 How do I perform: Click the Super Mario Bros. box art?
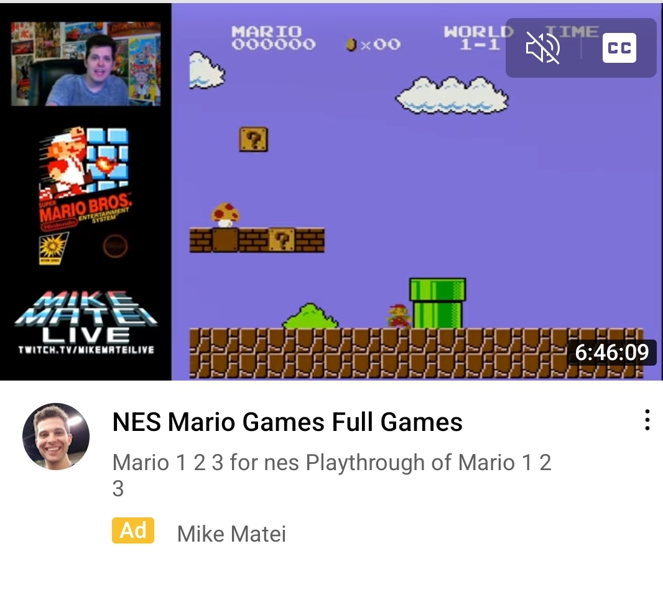[85, 195]
